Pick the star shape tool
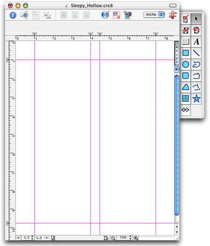Image resolution: width=210 pixels, height=246 pixels. click(x=196, y=98)
